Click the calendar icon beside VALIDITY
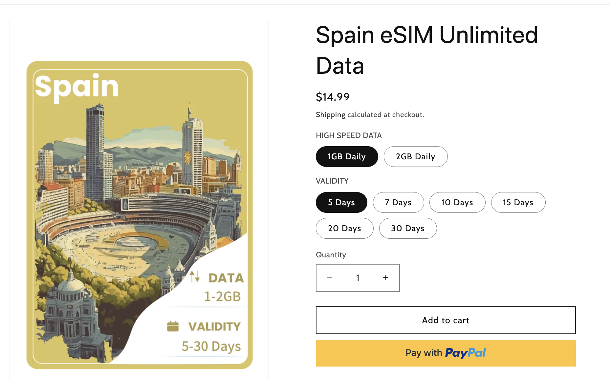The height and width of the screenshot is (379, 610). pyautogui.click(x=173, y=326)
